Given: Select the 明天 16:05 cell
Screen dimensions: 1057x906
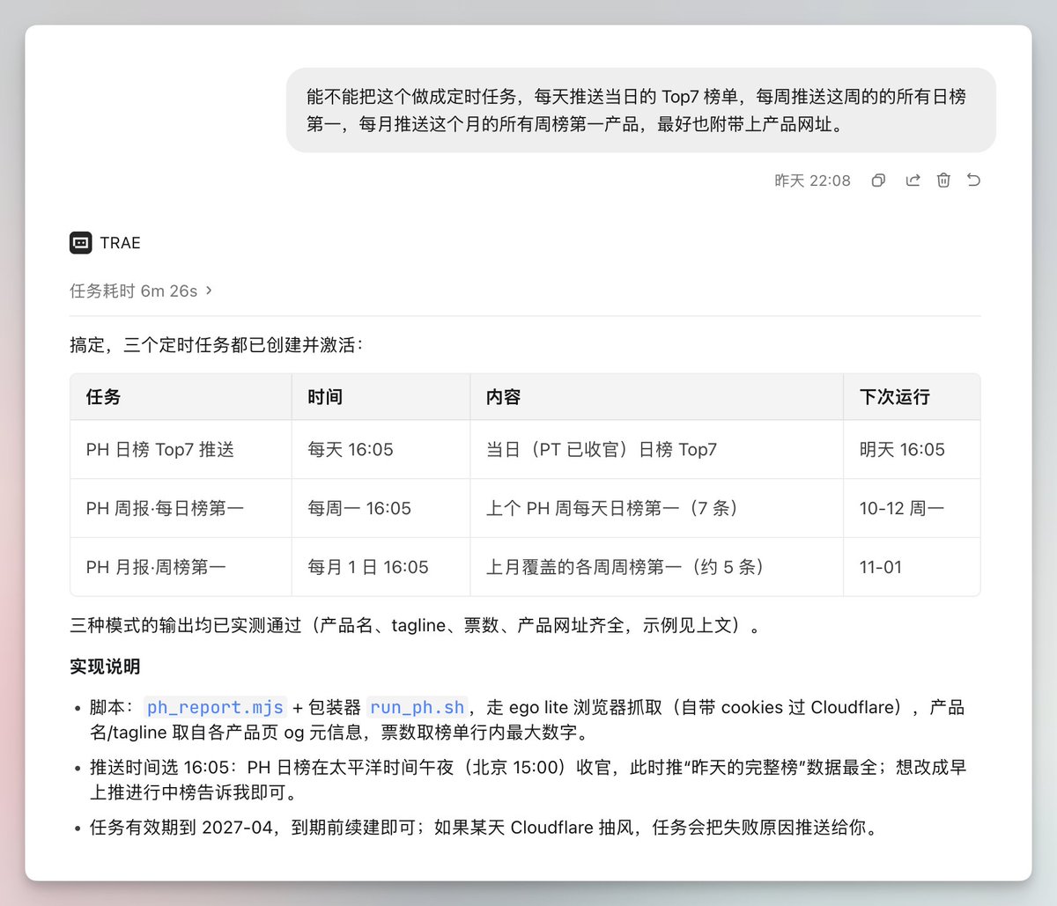Looking at the screenshot, I should point(912,450).
